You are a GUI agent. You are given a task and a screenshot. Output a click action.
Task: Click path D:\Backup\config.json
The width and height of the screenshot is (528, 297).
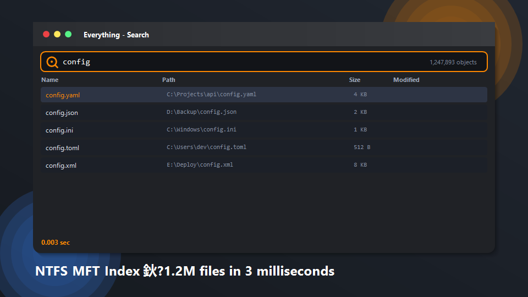point(202,112)
